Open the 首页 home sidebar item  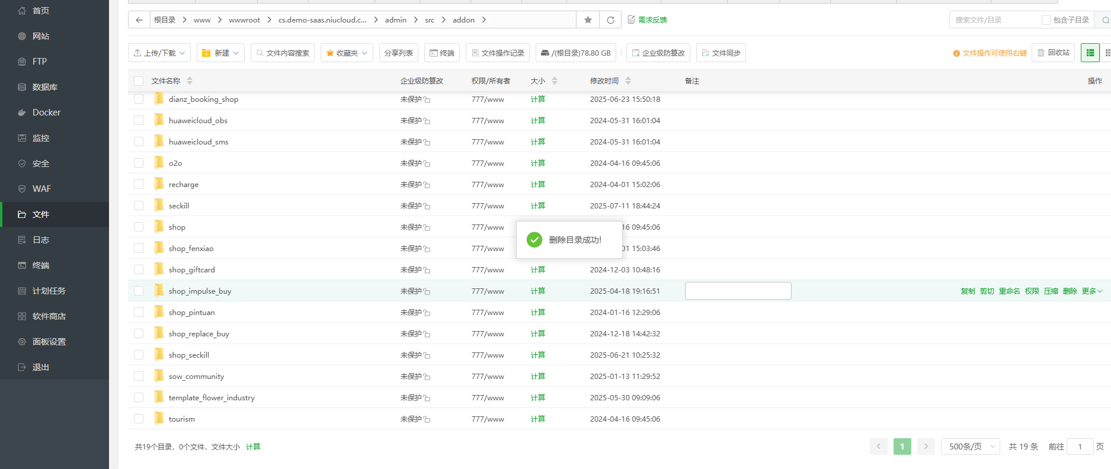coord(41,11)
